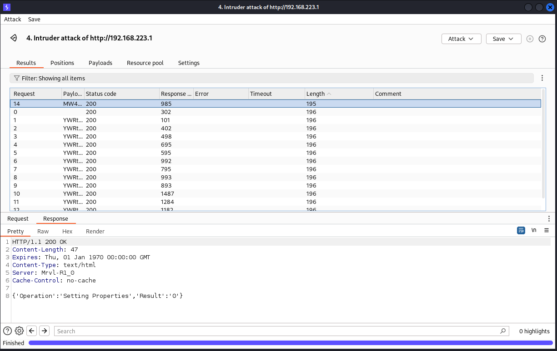The width and height of the screenshot is (557, 351).
Task: Switch to the Payloads tab
Action: pos(100,63)
